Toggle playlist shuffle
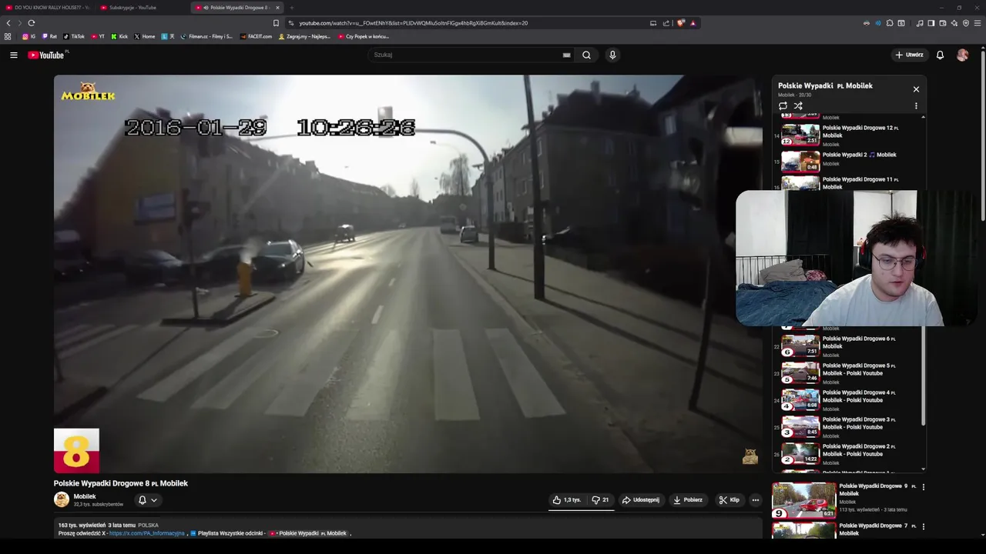Screen dimensions: 986x554 coord(798,106)
